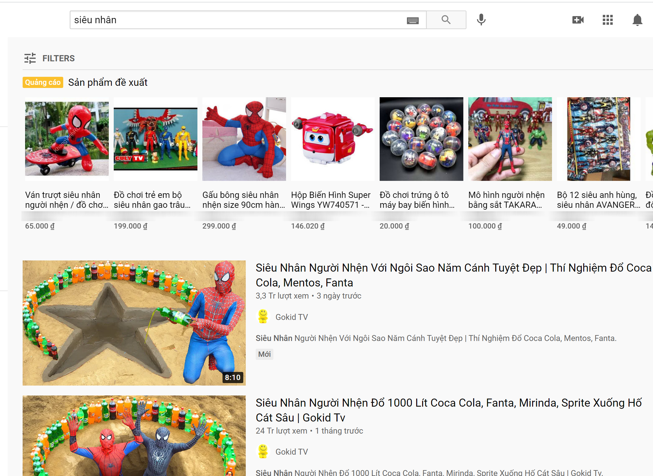Open Gokid TV avatar on 1000 Lít video
This screenshot has width=653, height=476.
263,452
